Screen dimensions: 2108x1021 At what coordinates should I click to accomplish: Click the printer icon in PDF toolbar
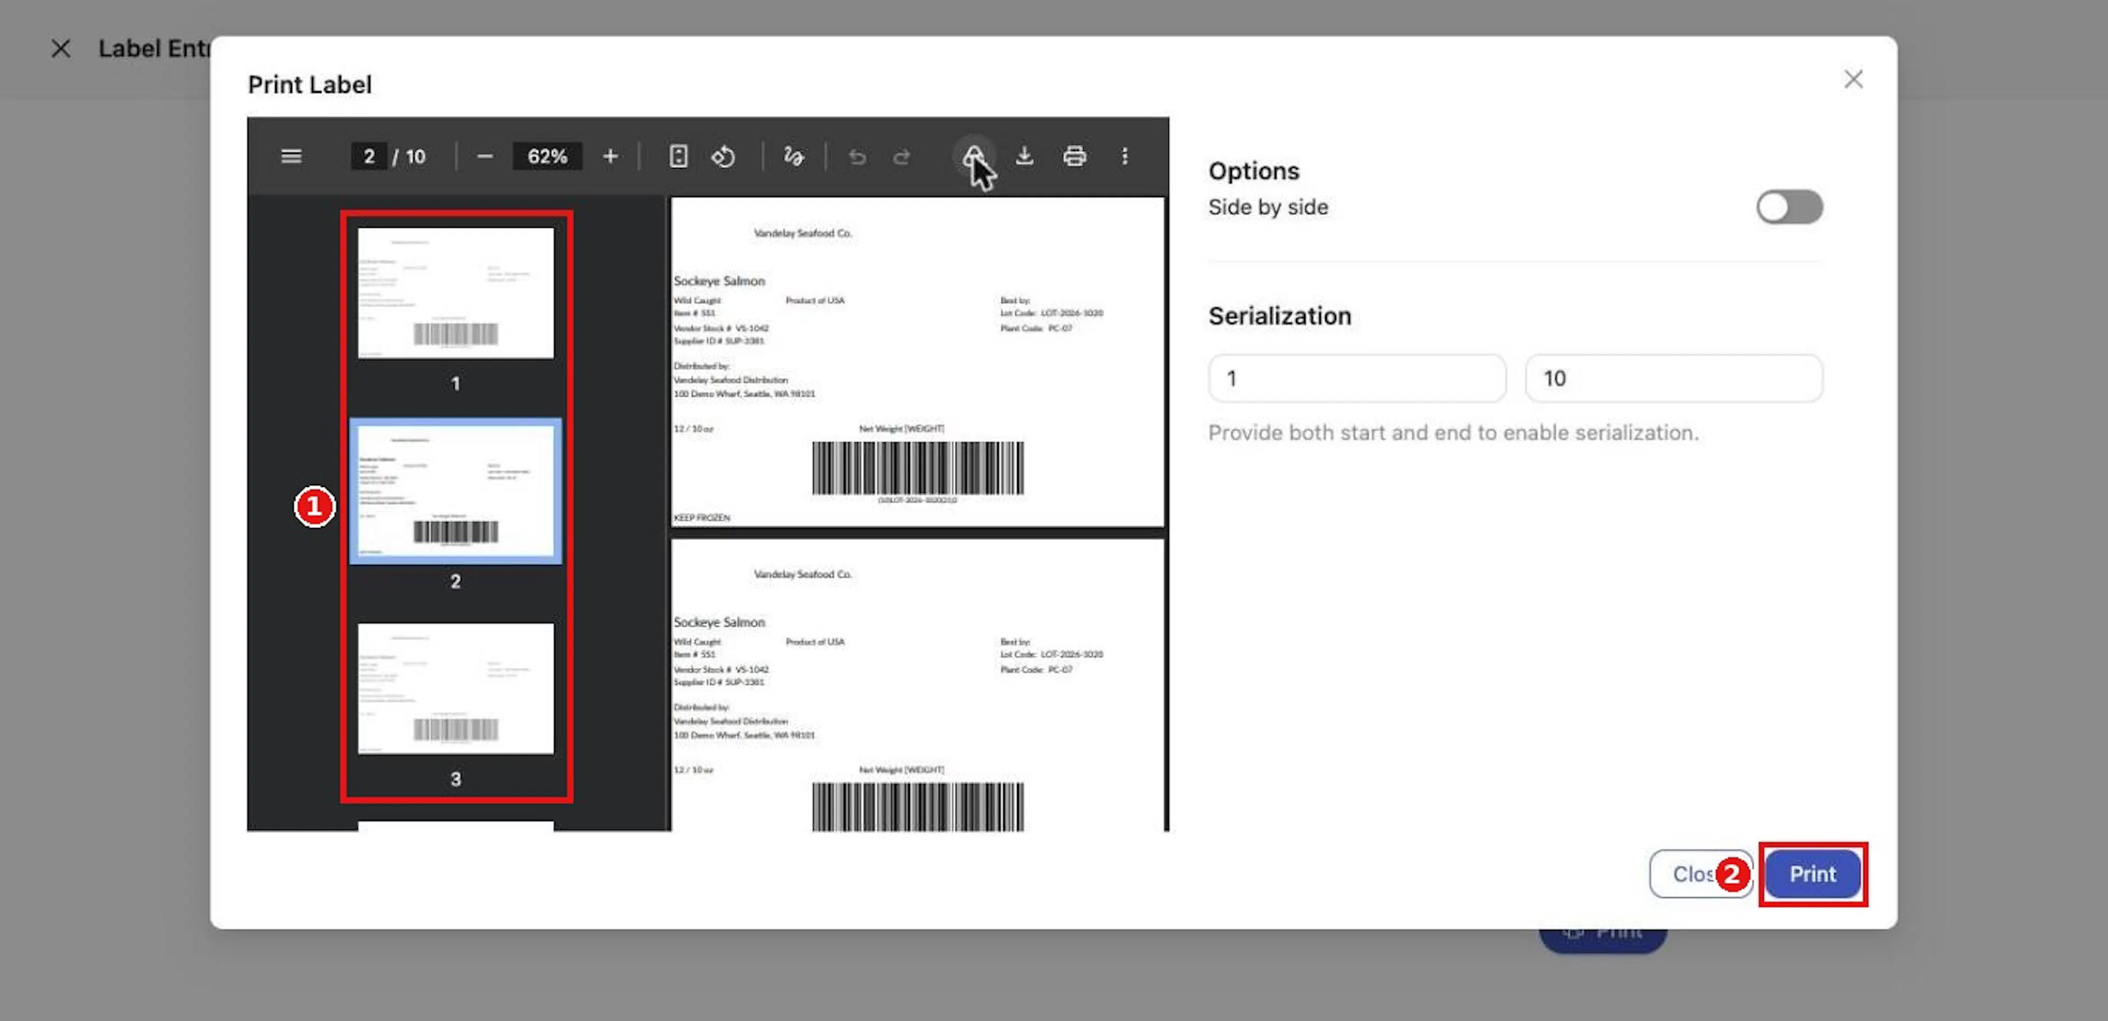pos(1074,156)
